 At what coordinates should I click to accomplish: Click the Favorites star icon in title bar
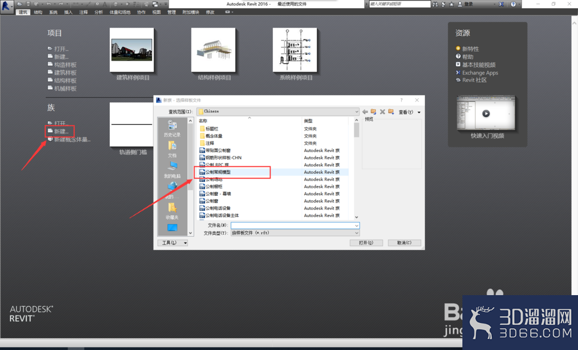click(451, 4)
